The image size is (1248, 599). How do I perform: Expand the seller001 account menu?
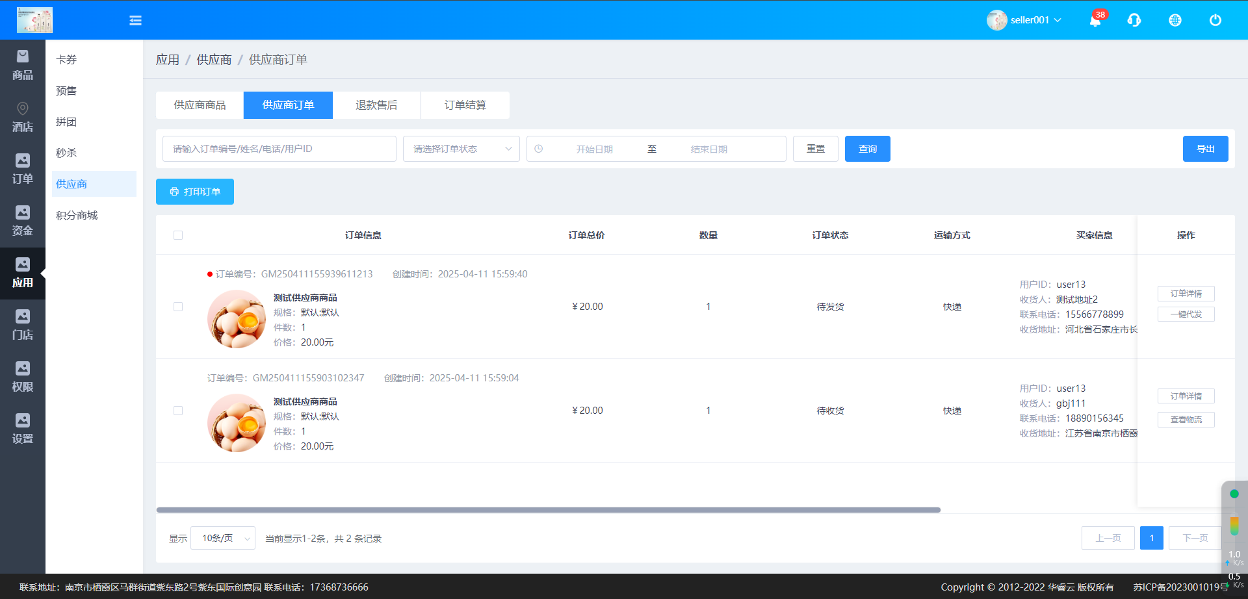click(x=1025, y=20)
